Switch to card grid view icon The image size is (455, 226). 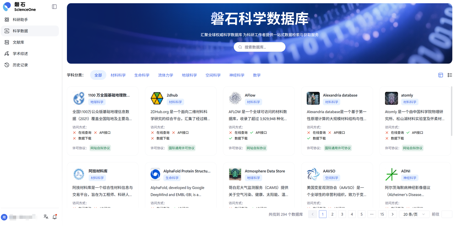click(x=440, y=75)
